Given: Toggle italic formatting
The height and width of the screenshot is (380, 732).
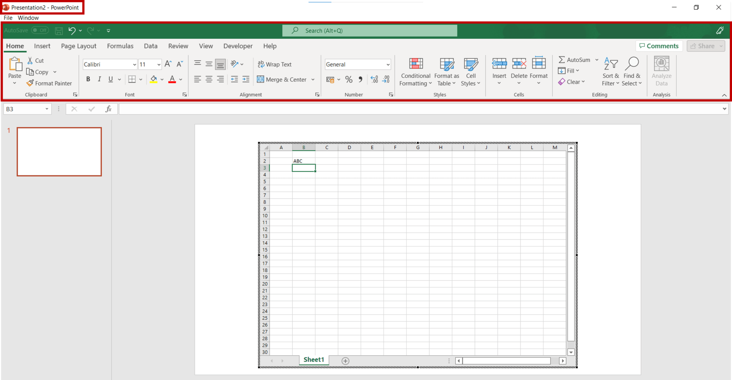Looking at the screenshot, I should 99,79.
